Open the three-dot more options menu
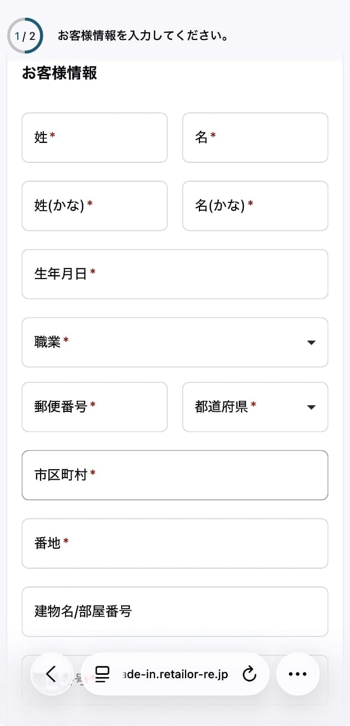The width and height of the screenshot is (350, 726). (x=298, y=674)
